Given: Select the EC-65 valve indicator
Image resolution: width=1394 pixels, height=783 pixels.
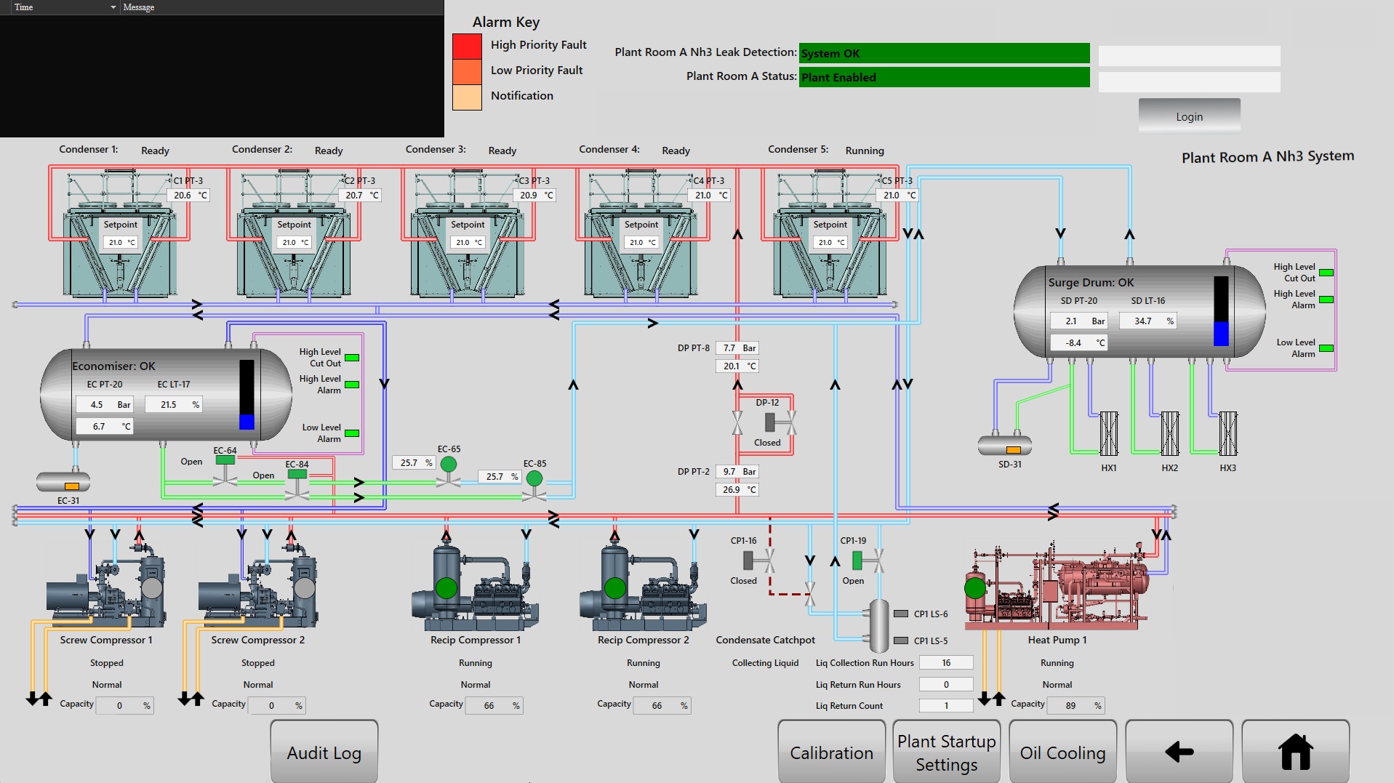Looking at the screenshot, I should pyautogui.click(x=449, y=462).
